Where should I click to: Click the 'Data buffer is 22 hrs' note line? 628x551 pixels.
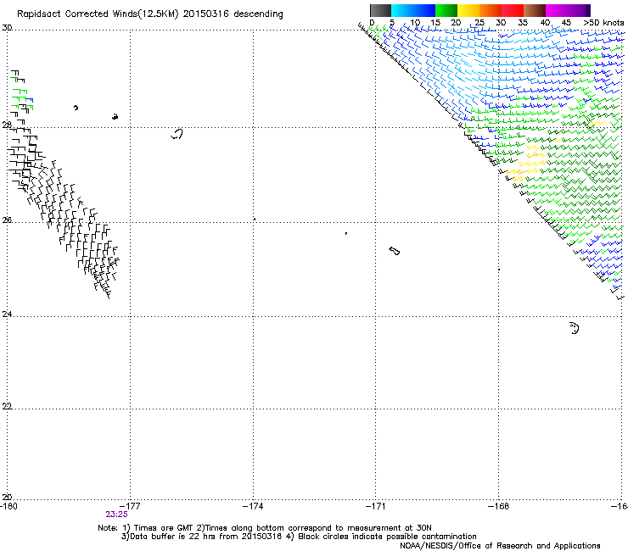coord(299,537)
